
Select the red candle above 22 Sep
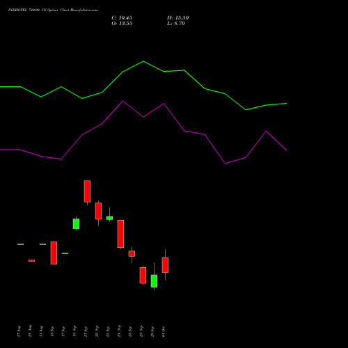[98, 211]
